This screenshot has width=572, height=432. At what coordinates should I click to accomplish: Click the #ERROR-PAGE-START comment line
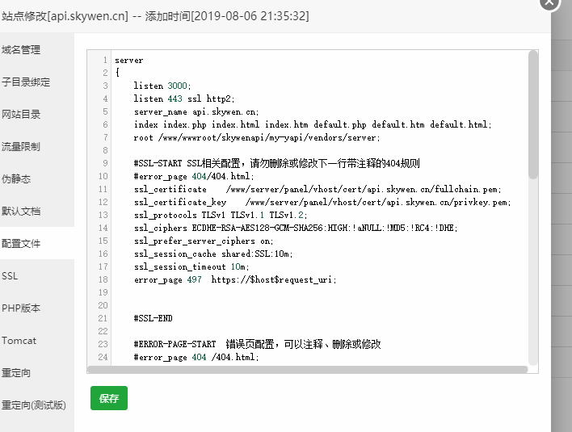coord(257,344)
